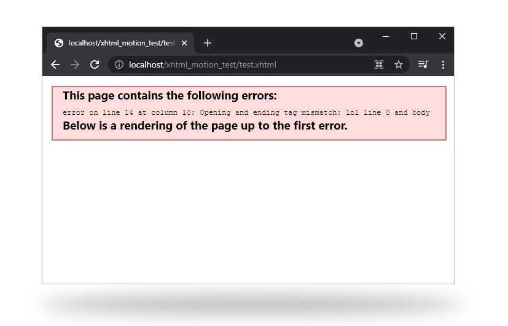Expand the tab search dropdown arrow

(359, 43)
